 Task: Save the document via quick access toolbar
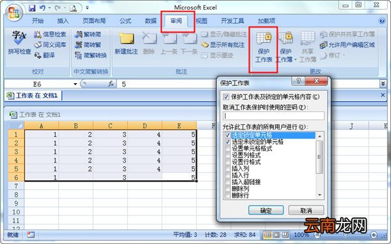[x=32, y=8]
